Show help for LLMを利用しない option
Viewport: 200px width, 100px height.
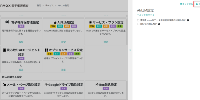coord(159,24)
